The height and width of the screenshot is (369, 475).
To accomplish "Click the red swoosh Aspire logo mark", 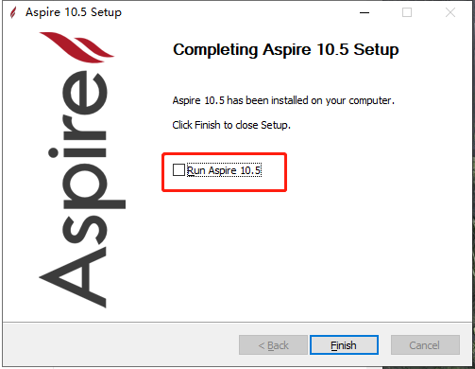I will click(76, 46).
